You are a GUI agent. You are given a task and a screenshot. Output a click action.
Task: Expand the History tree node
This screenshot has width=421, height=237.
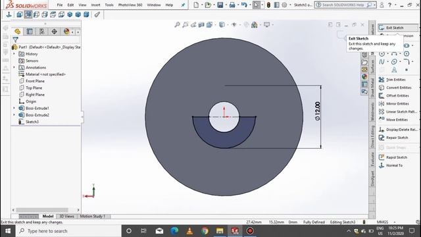(14, 54)
